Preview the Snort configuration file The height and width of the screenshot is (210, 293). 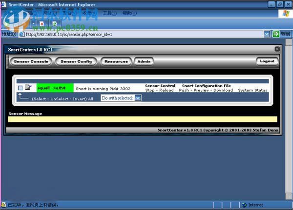click(201, 90)
